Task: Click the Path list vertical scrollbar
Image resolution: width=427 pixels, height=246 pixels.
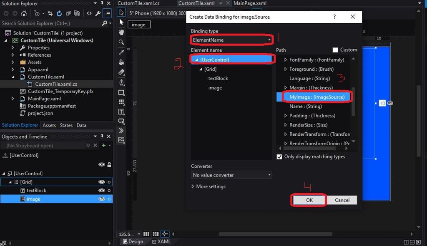Action: tap(354, 102)
